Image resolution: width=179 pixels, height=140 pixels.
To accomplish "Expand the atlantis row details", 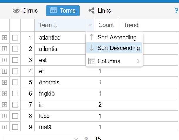I will click(x=4, y=49).
